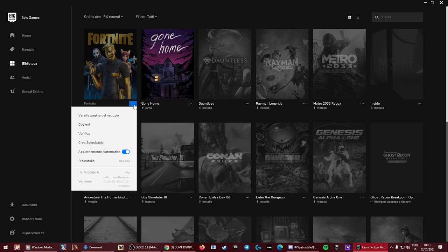Open the three-dot menu for Conan Exiles Dev Kit
This screenshot has height=252, width=448.
[x=247, y=197]
